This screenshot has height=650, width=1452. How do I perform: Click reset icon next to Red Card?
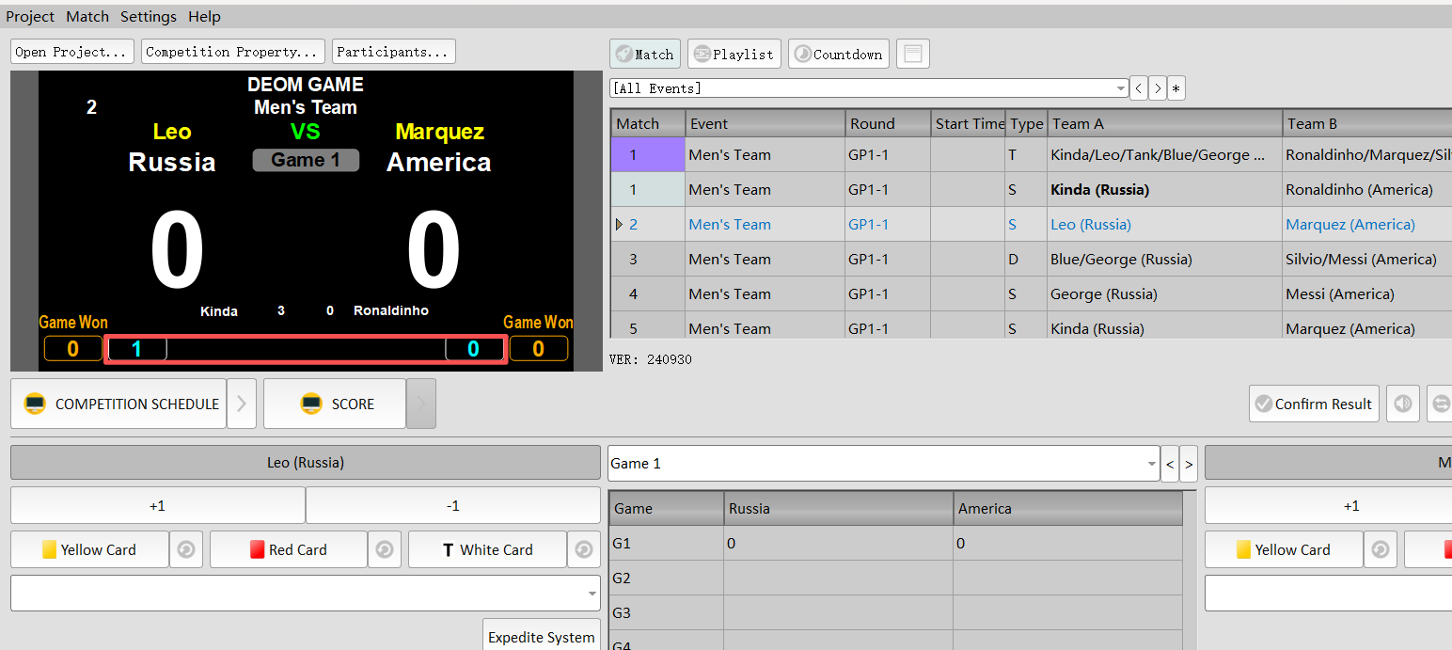pos(384,549)
